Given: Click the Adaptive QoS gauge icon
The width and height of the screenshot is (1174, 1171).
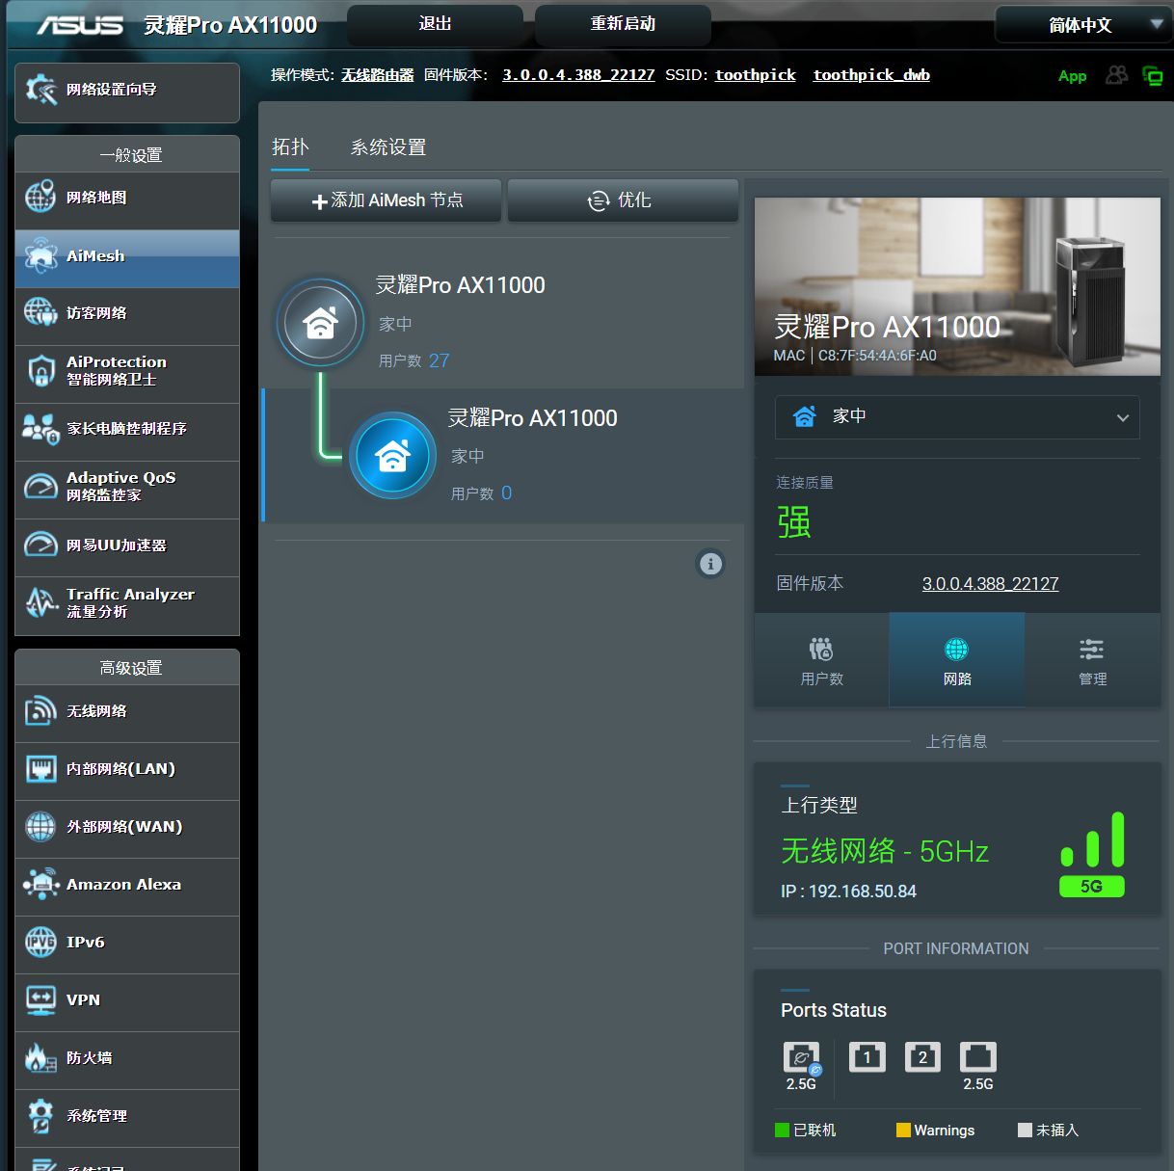Looking at the screenshot, I should 40,486.
